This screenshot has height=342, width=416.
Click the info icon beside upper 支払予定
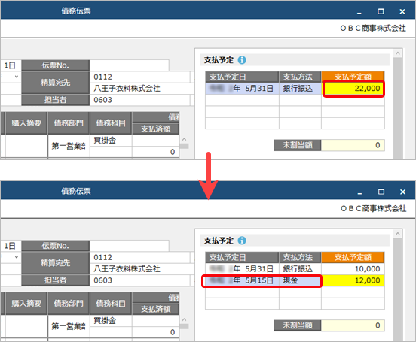242,60
